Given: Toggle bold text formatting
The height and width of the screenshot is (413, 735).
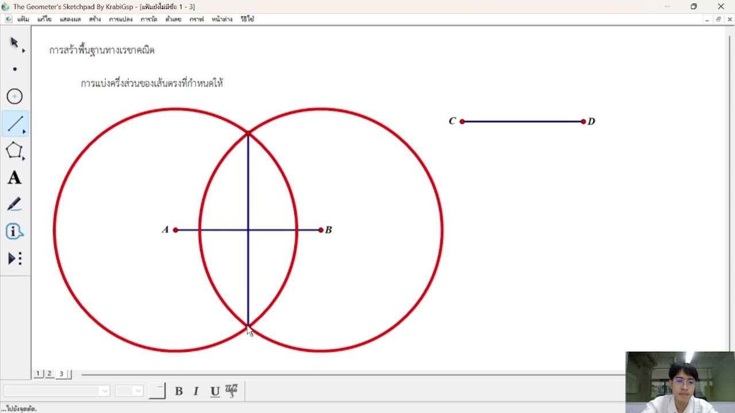Looking at the screenshot, I should pyautogui.click(x=179, y=391).
